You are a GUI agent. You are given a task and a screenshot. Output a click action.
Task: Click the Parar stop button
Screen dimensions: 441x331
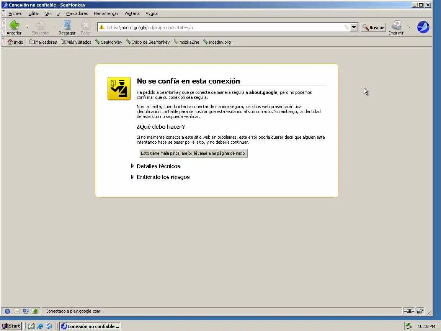tap(86, 28)
